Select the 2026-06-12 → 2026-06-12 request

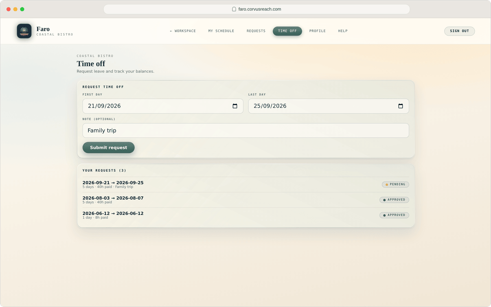tap(245, 215)
